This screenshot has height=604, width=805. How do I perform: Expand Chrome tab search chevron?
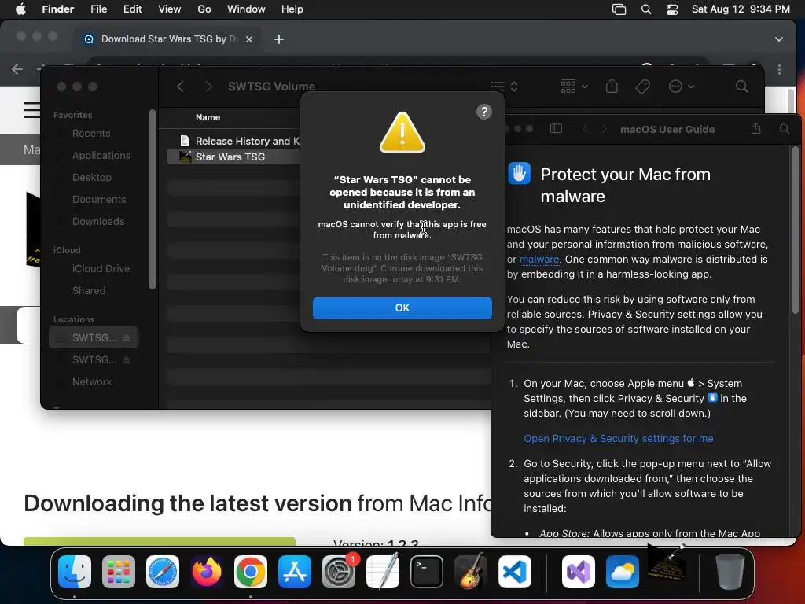click(779, 39)
